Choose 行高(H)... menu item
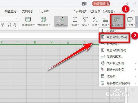 [118, 31]
